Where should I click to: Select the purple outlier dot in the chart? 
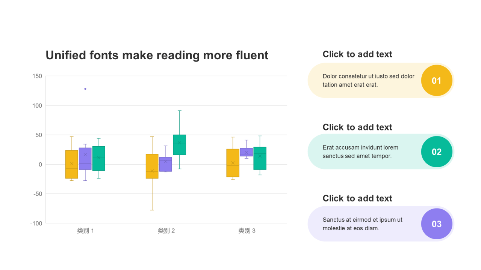coord(85,89)
